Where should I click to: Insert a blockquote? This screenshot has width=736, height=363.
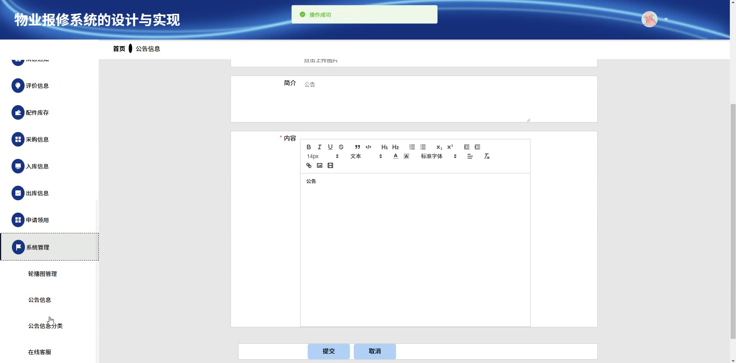[x=358, y=147]
